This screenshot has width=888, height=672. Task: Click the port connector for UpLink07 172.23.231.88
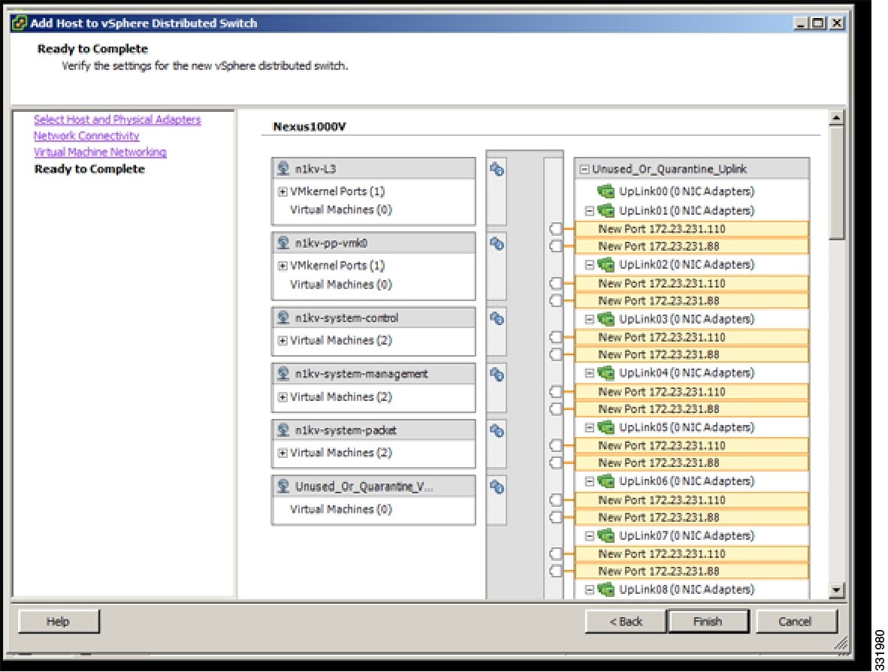pyautogui.click(x=556, y=571)
